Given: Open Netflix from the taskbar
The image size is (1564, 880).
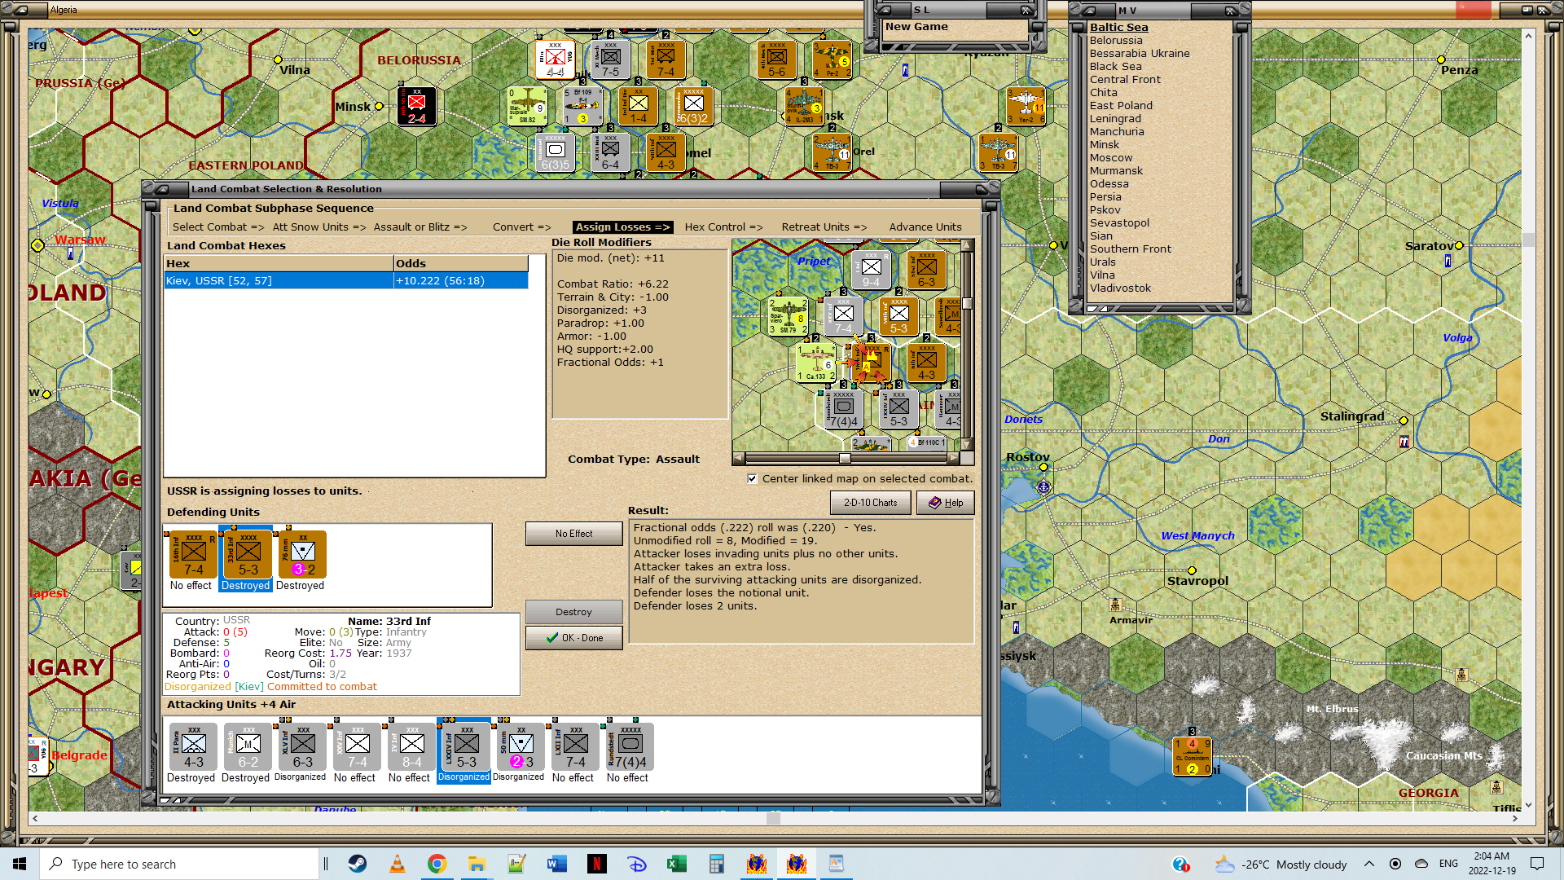Looking at the screenshot, I should 597,864.
